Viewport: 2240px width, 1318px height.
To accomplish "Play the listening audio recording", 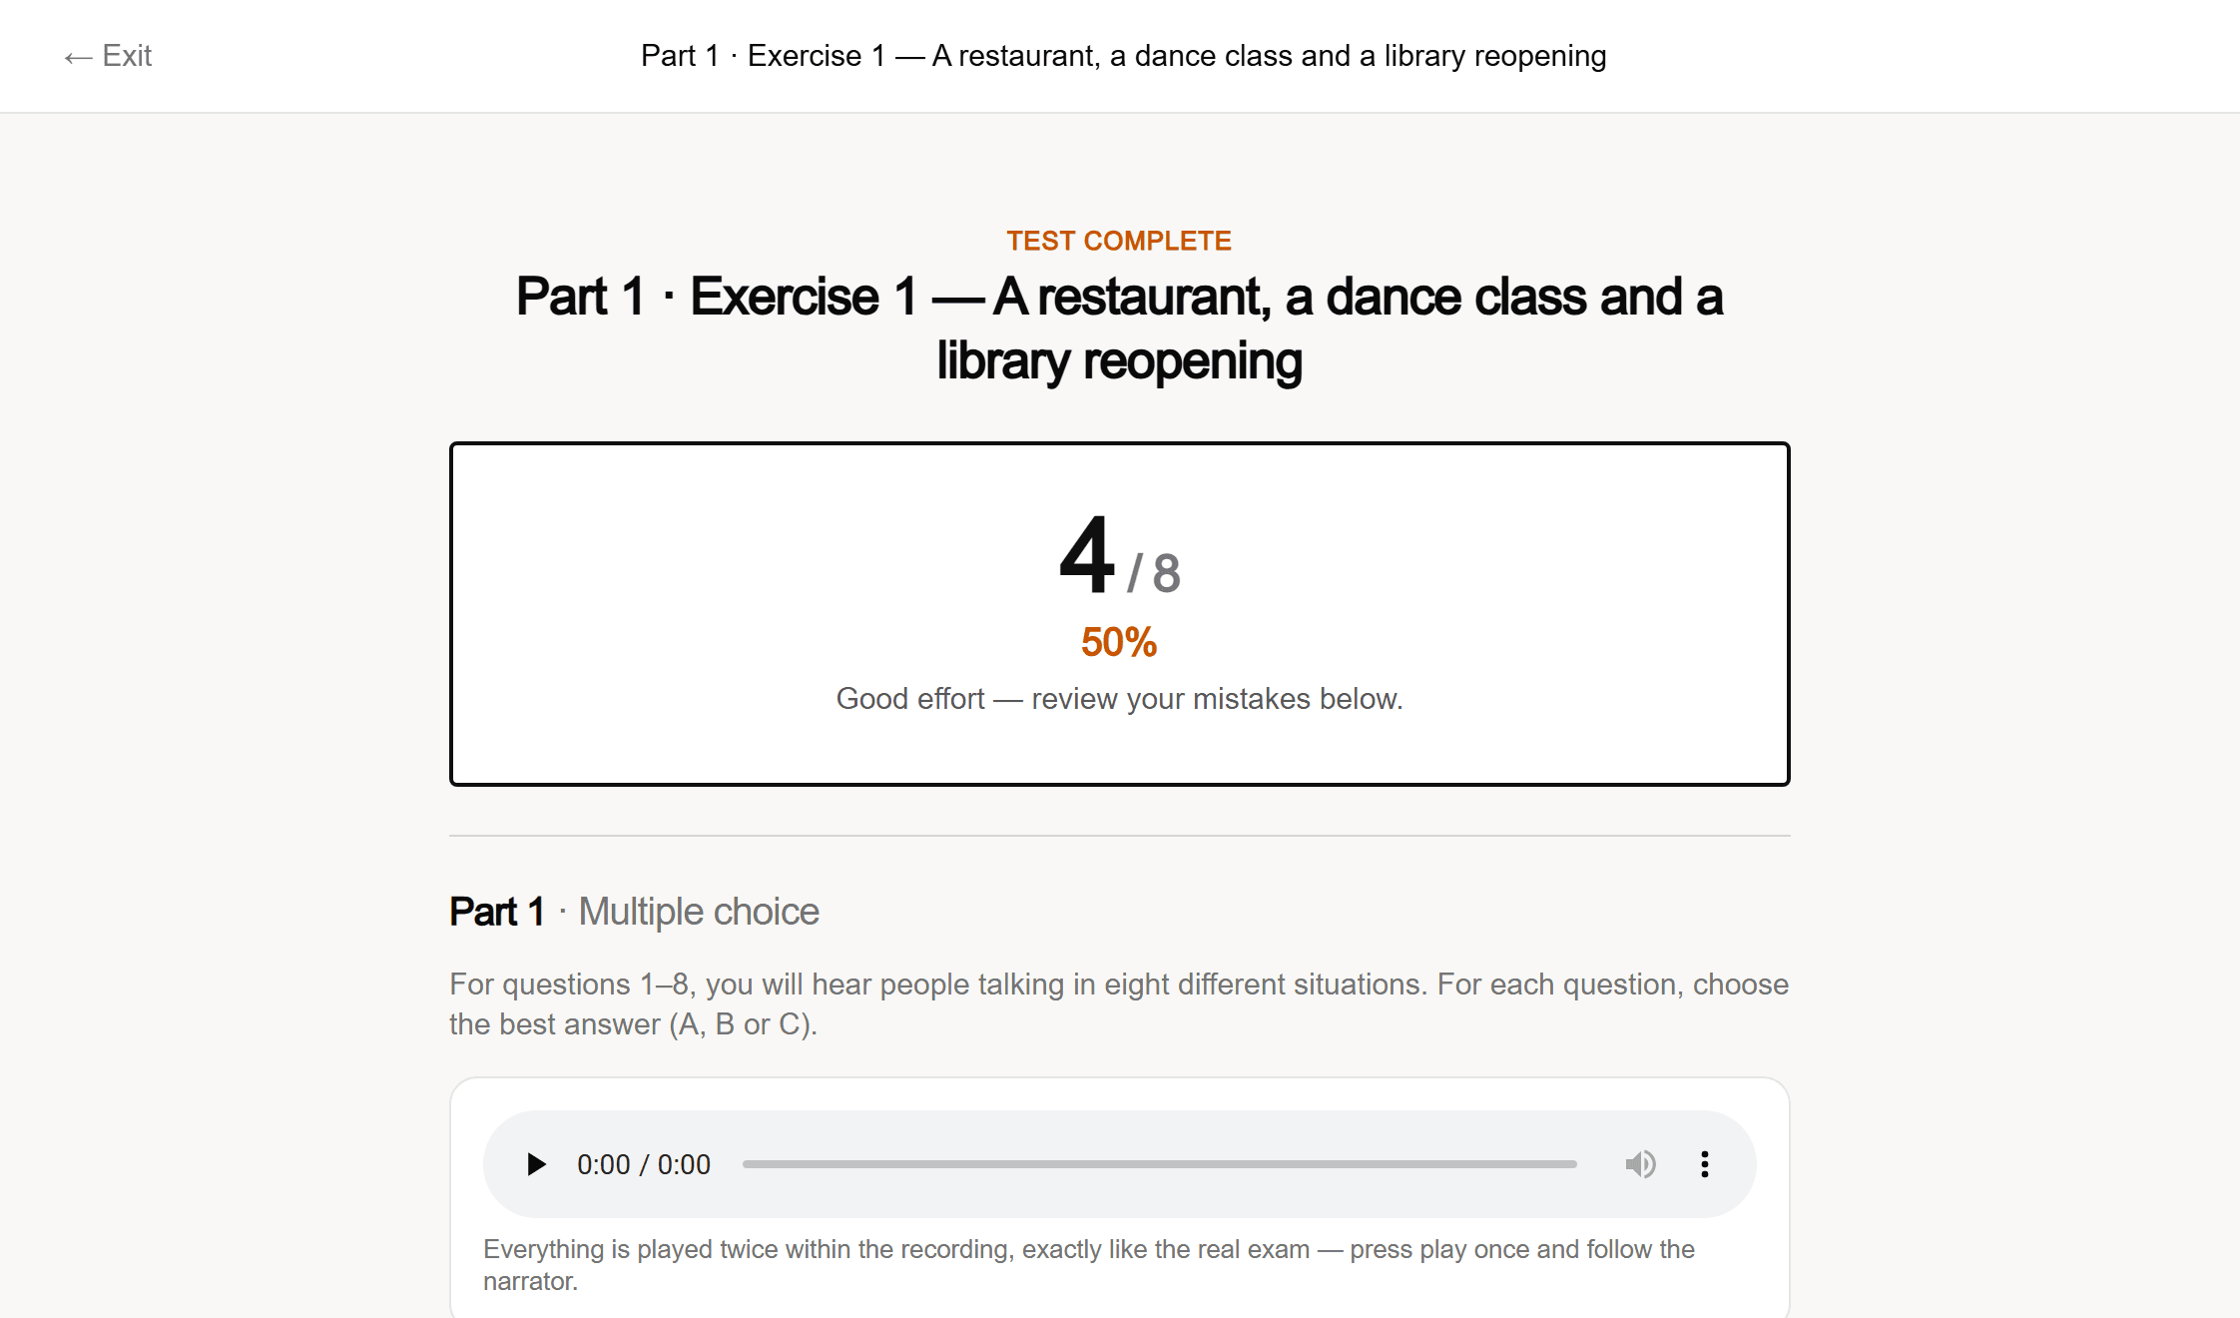I will tap(536, 1164).
